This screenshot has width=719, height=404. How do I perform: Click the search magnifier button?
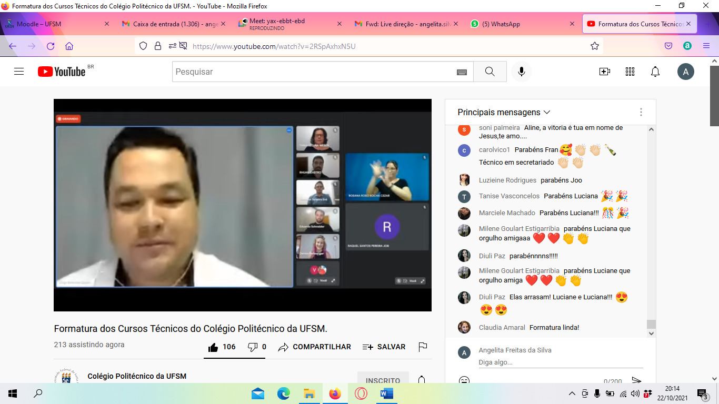point(490,72)
